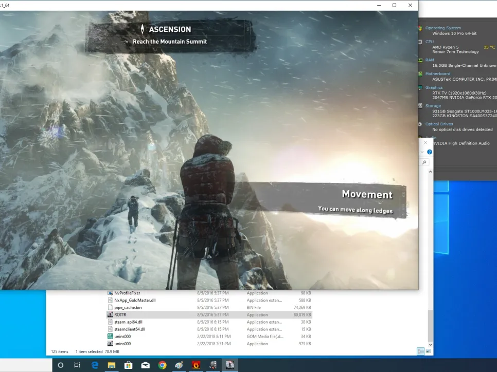Launch Microsoft Edge from the taskbar

click(x=95, y=365)
